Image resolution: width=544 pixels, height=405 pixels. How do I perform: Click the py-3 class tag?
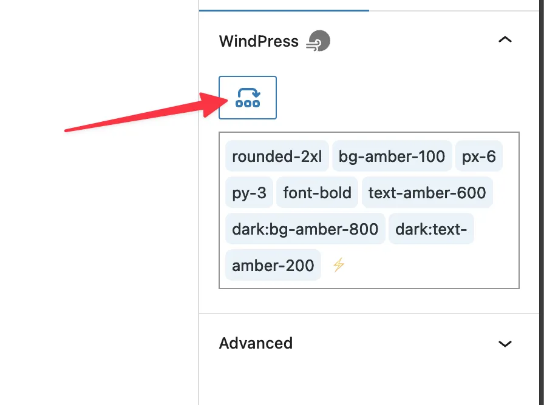(249, 193)
